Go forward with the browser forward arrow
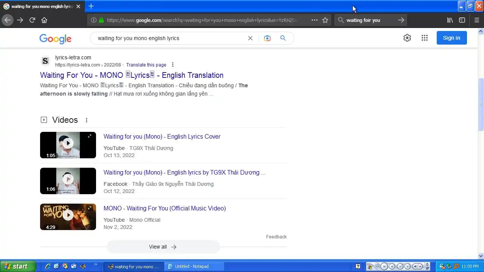The width and height of the screenshot is (484, 272). 20,20
